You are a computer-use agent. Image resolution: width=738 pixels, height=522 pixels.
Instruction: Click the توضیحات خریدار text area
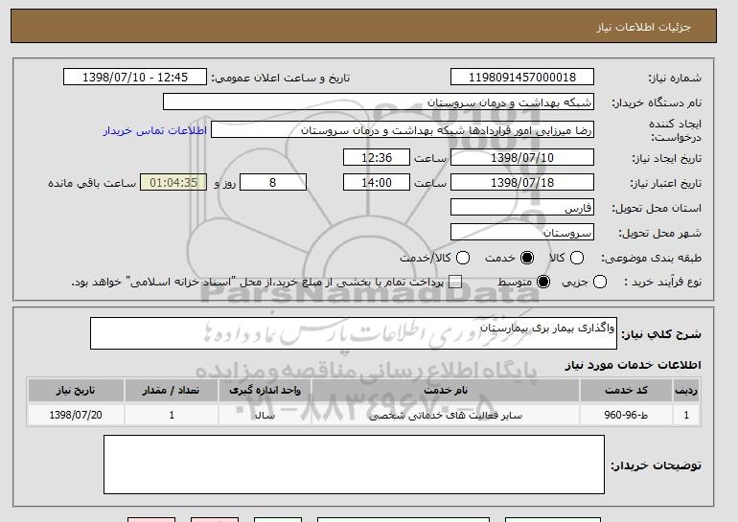coord(354,465)
